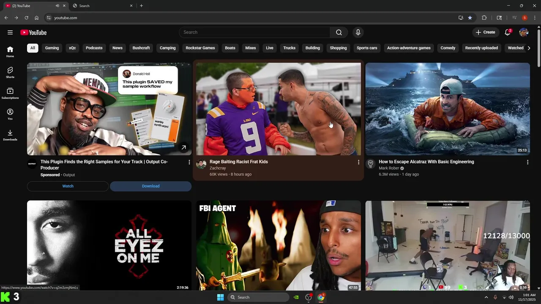Image resolution: width=541 pixels, height=304 pixels.
Task: Open How to Escape Alcatraz title link
Action: point(426,162)
